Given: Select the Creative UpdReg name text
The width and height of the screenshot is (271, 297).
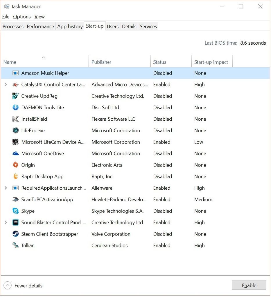Looking at the screenshot, I should click(39, 96).
